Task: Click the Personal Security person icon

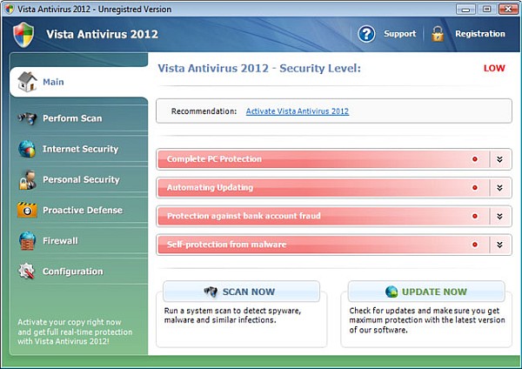Action: (28, 180)
